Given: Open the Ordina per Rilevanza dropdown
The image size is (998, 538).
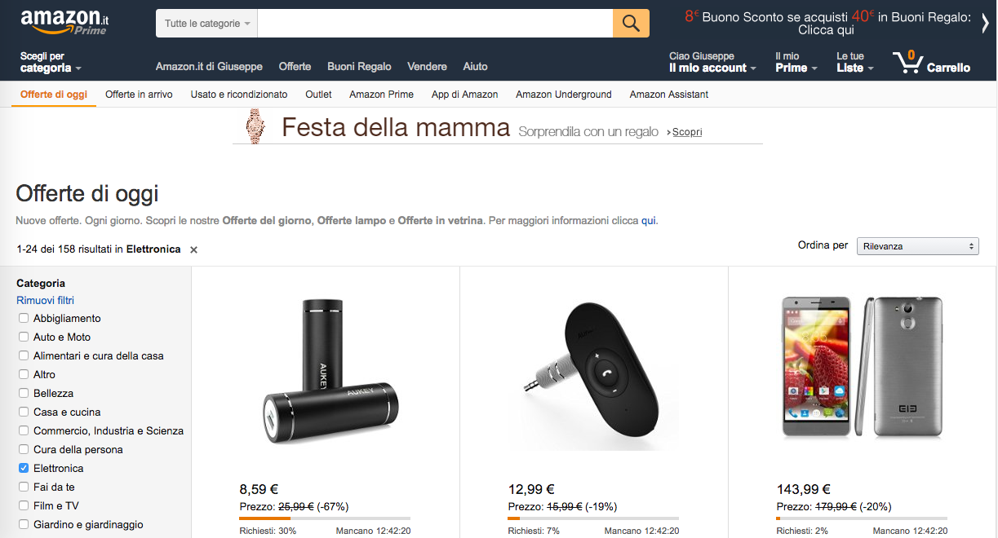Looking at the screenshot, I should [x=917, y=246].
